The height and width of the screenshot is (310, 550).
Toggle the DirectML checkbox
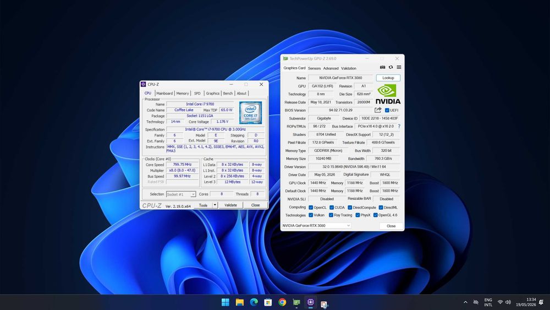click(381, 208)
